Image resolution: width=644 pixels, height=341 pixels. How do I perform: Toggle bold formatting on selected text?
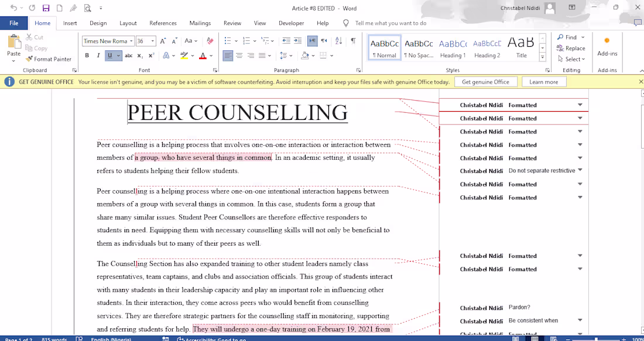pos(87,54)
